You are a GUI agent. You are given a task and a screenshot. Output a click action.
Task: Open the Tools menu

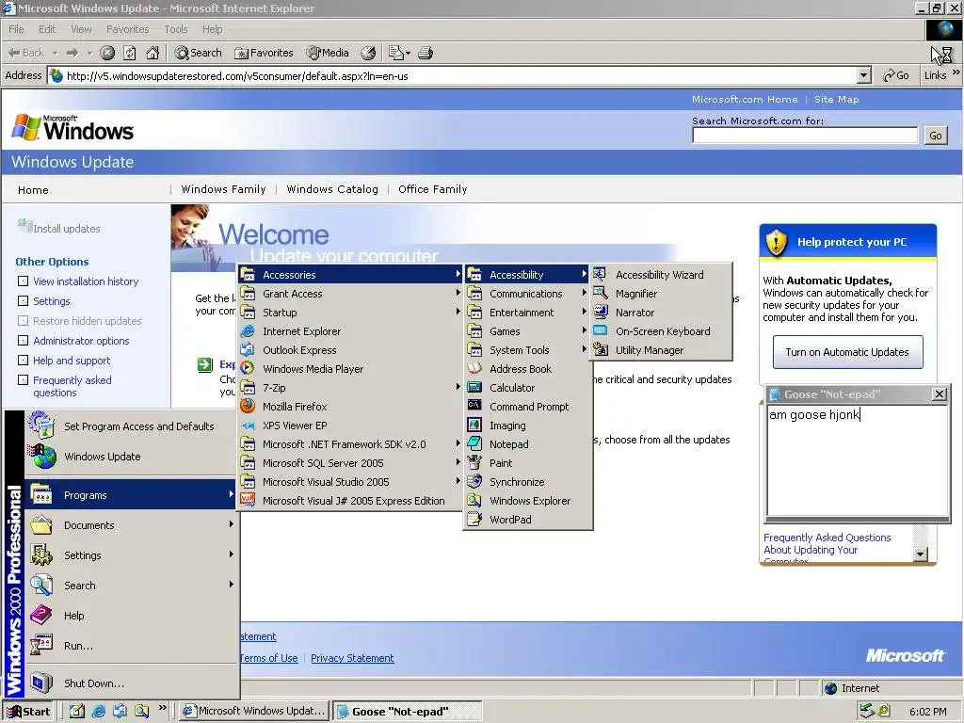(x=175, y=29)
